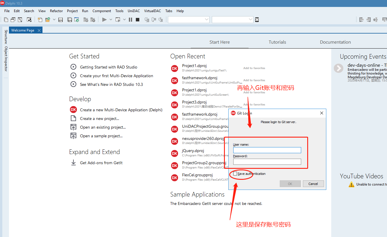Image resolution: width=387 pixels, height=237 pixels.
Task: Open recent jQuery.dproj
Action: [193, 151]
